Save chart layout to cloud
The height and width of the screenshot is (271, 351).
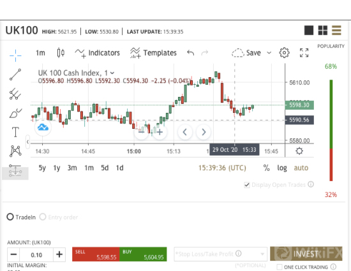coord(246,53)
